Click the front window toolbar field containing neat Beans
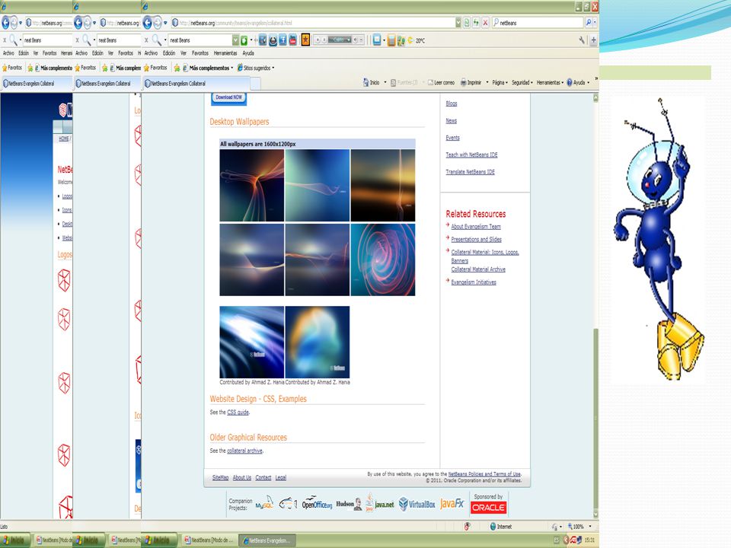 coord(200,40)
